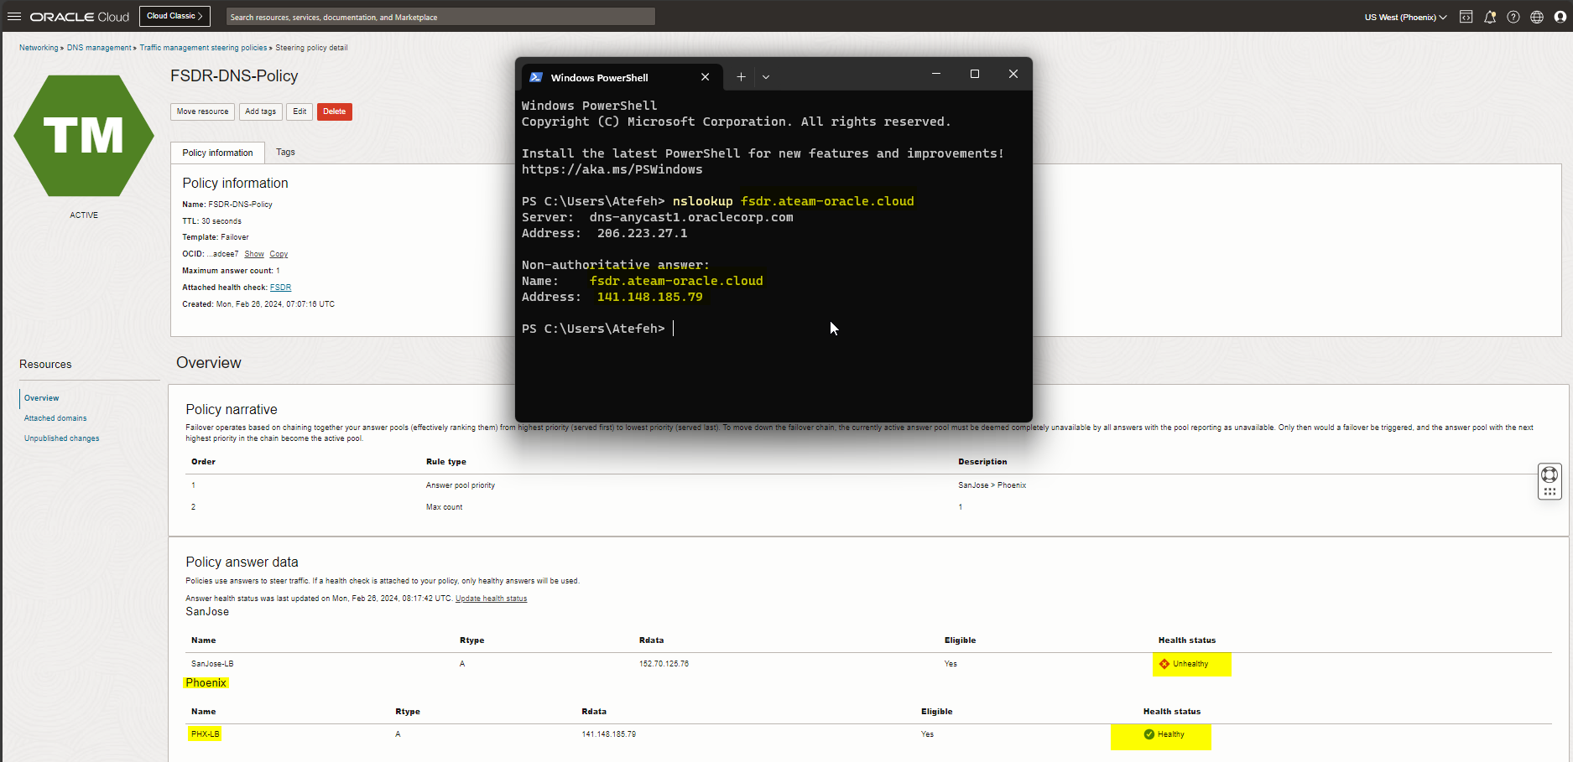Open the user profile avatar icon
Viewport: 1573px width, 762px height.
pos(1560,17)
